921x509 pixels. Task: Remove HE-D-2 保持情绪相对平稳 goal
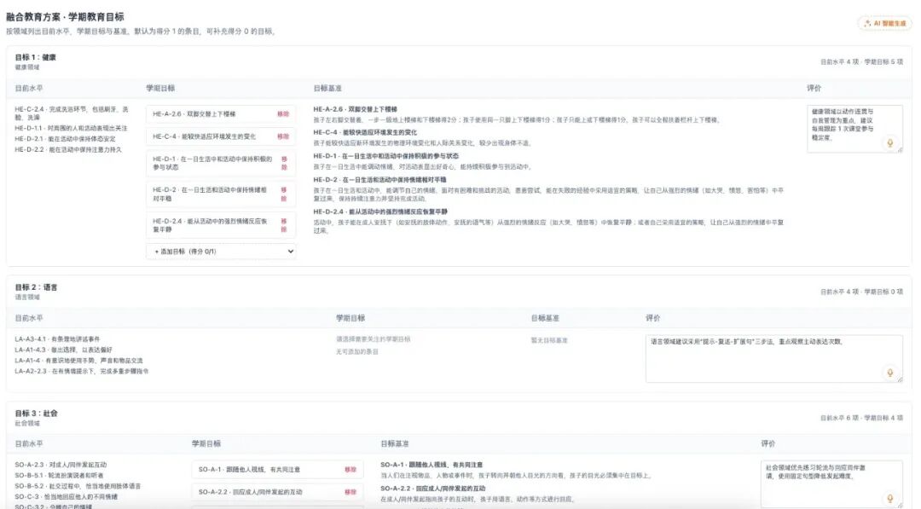pos(284,194)
